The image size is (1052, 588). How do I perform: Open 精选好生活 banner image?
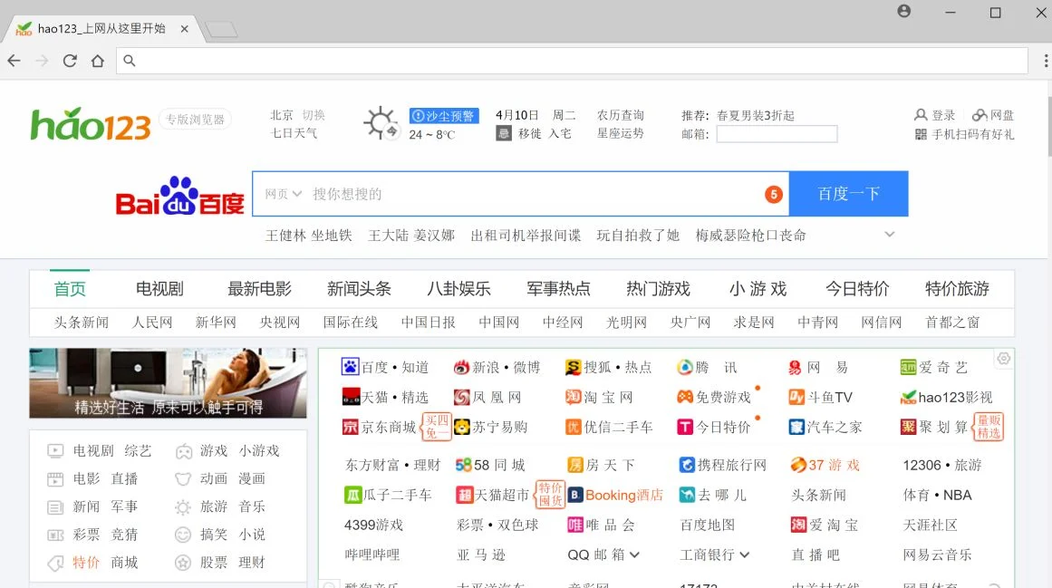(x=168, y=383)
